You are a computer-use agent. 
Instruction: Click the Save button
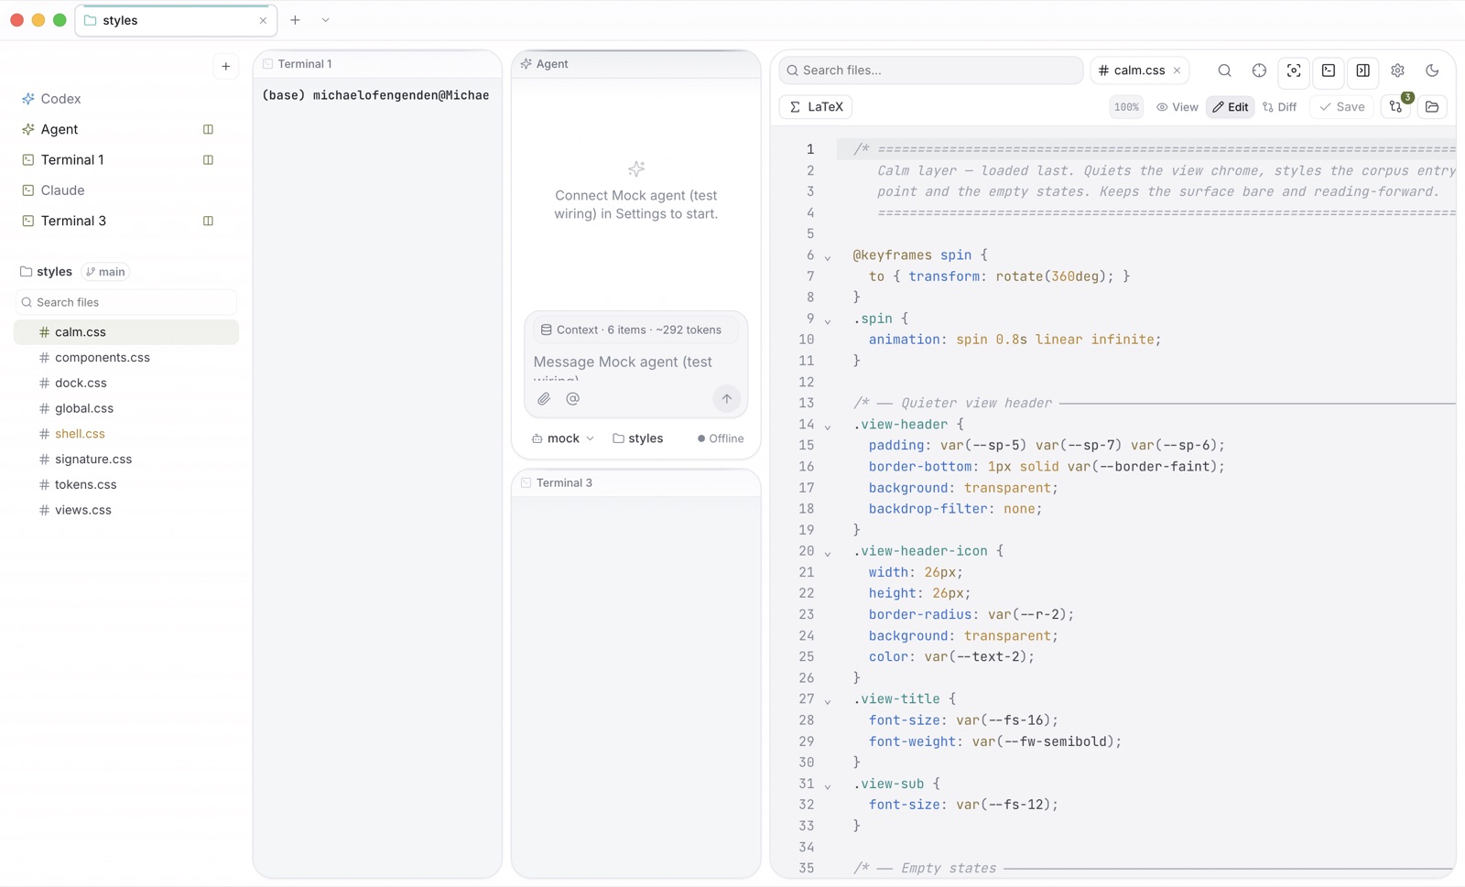point(1342,107)
